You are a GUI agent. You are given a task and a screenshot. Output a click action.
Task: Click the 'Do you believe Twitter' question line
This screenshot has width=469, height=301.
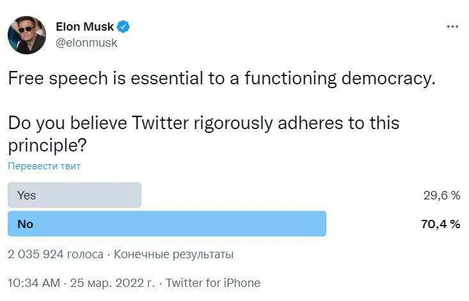[203, 123]
